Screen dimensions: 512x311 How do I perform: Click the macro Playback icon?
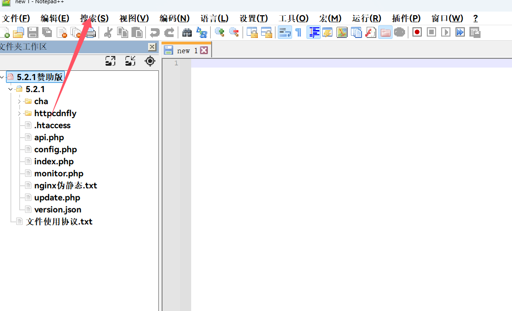[x=446, y=32]
